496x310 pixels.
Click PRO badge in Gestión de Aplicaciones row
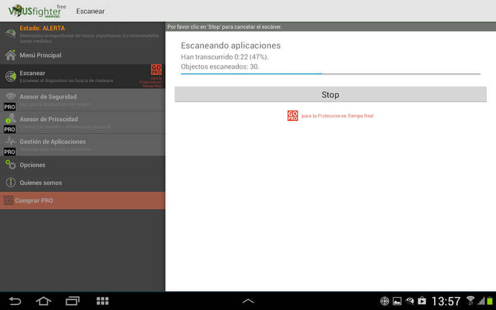[x=9, y=152]
